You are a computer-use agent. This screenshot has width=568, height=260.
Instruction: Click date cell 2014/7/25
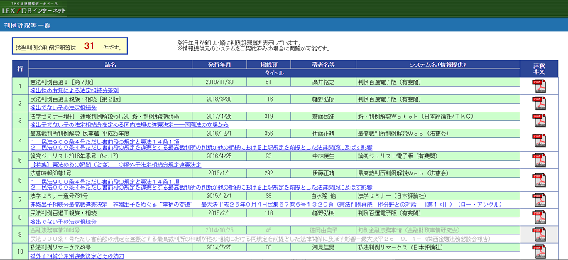[x=219, y=248]
